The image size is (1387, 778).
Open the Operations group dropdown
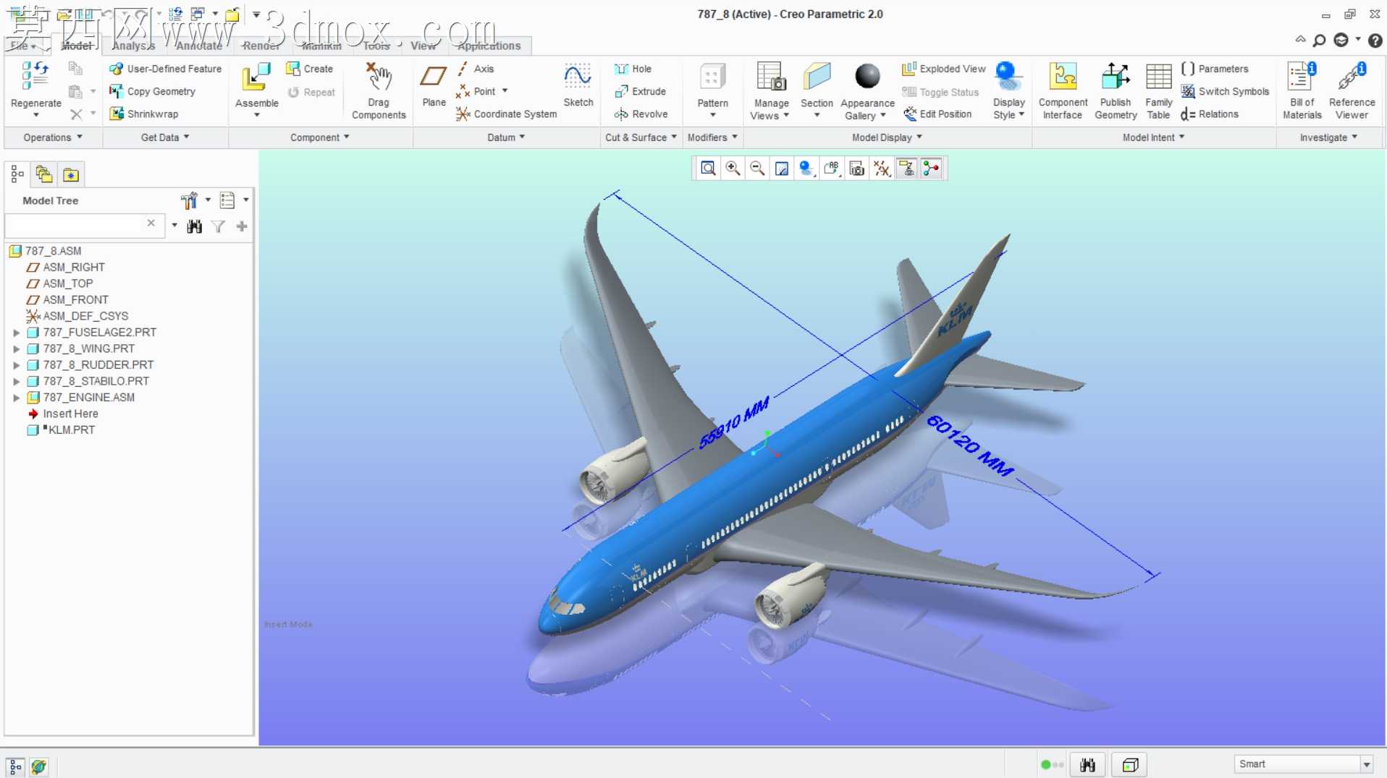(x=53, y=137)
